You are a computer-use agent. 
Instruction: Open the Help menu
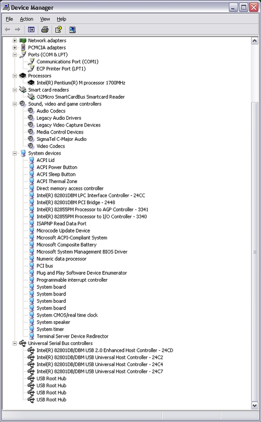(x=61, y=19)
